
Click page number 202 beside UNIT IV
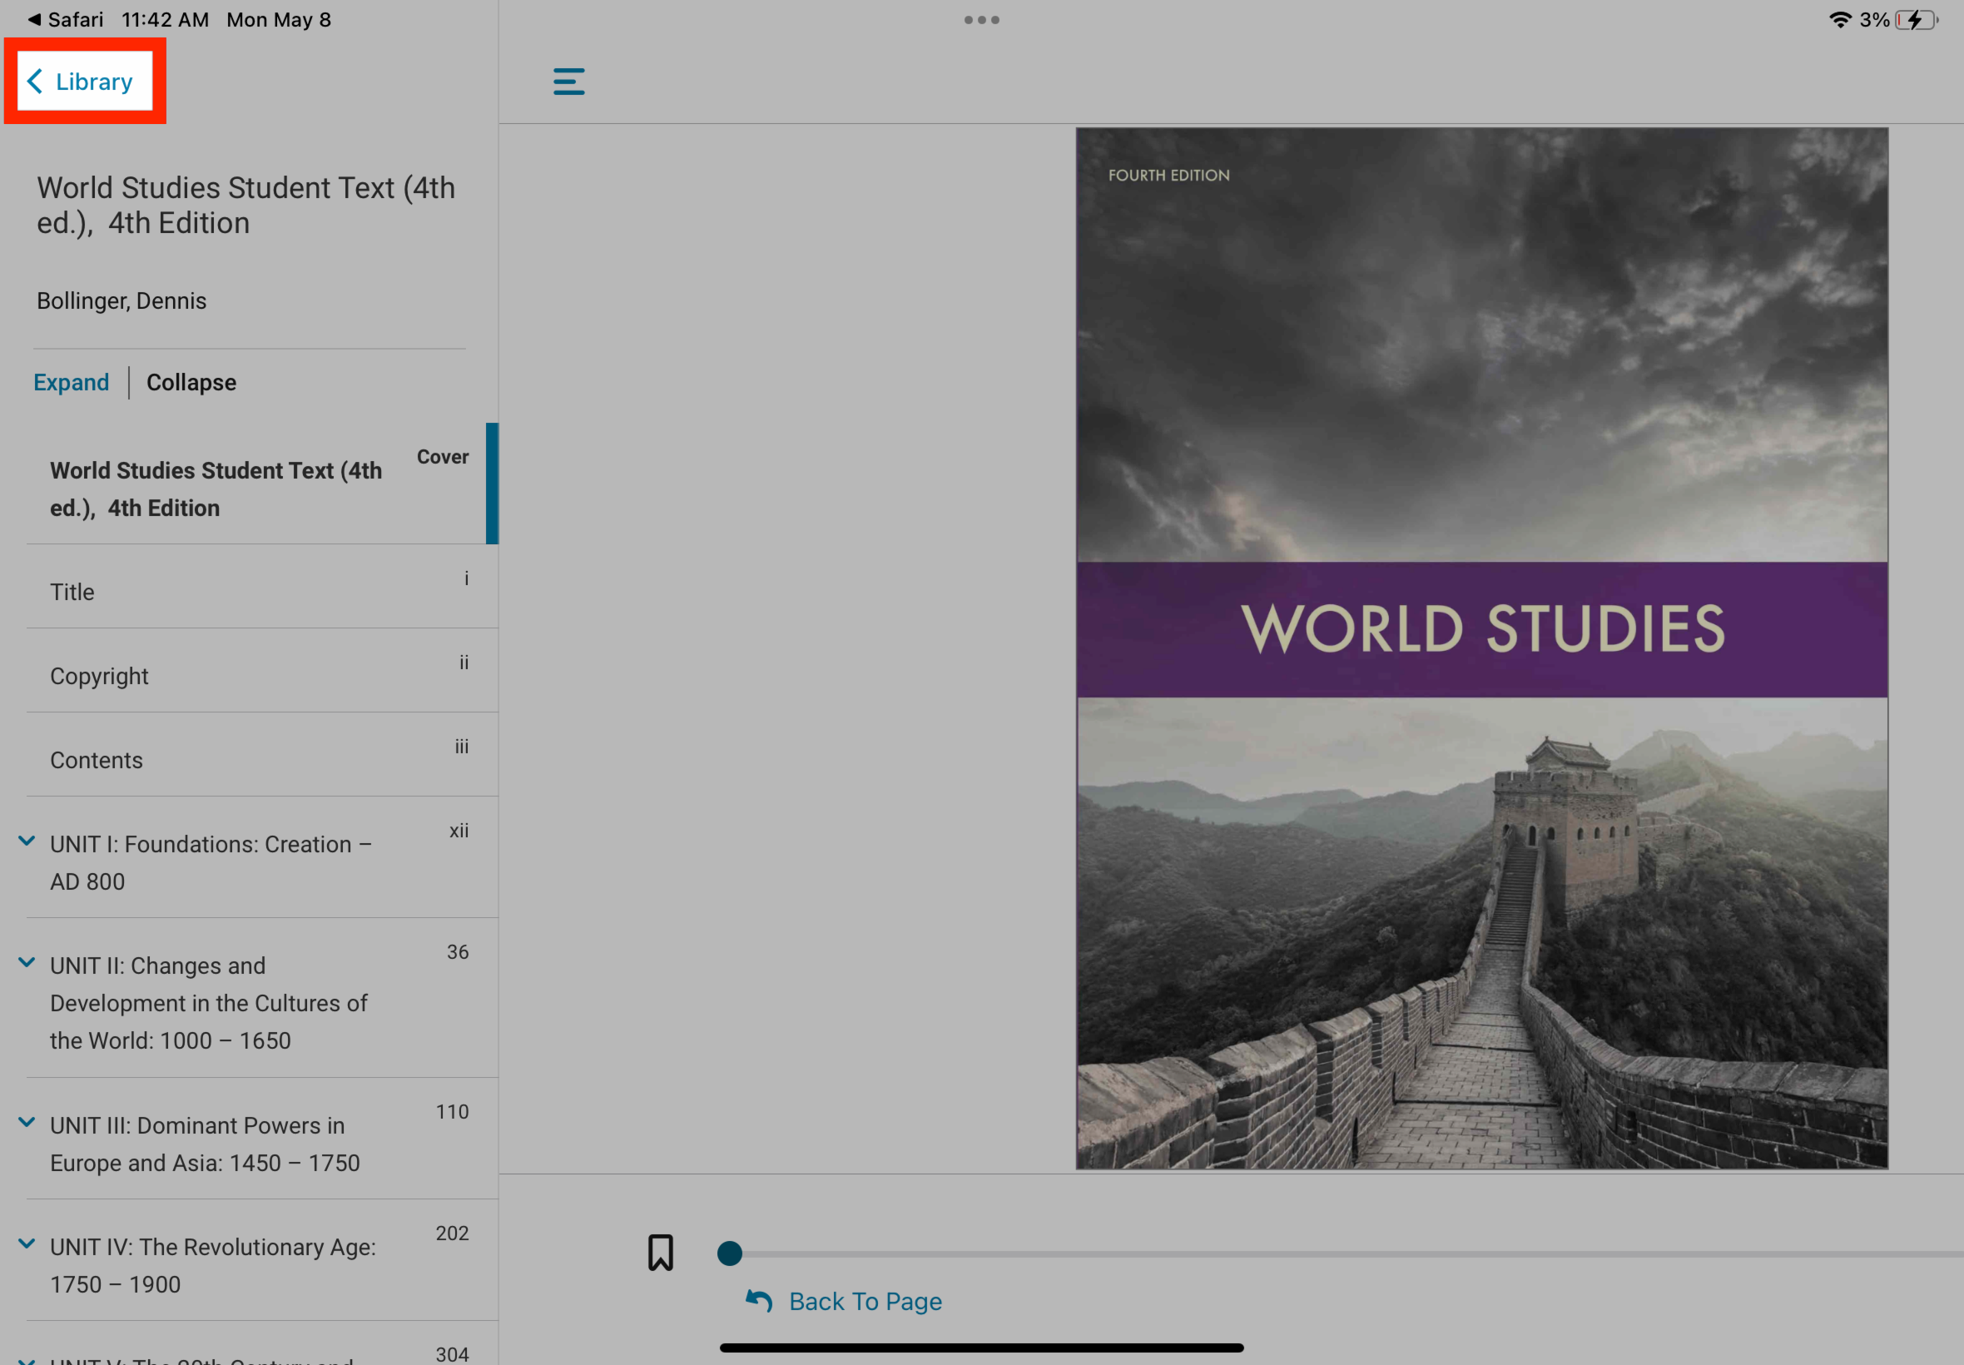tap(453, 1233)
